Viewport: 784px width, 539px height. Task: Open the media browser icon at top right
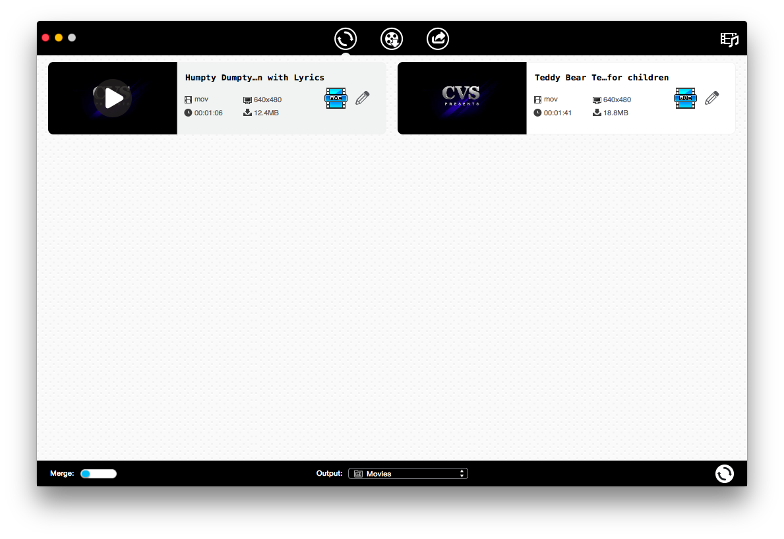tap(729, 39)
